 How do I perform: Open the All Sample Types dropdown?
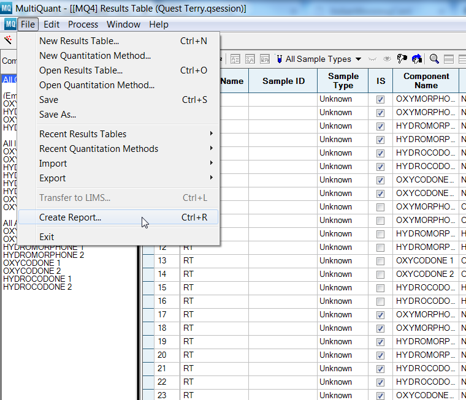pyautogui.click(x=323, y=59)
